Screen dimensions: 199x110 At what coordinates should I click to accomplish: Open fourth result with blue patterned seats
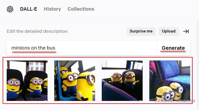[170, 81]
